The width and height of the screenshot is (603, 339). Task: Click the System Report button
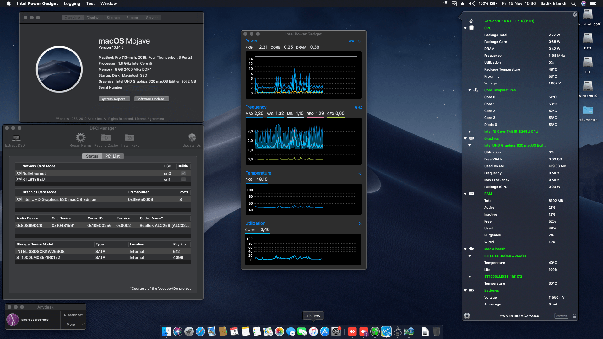click(x=114, y=99)
